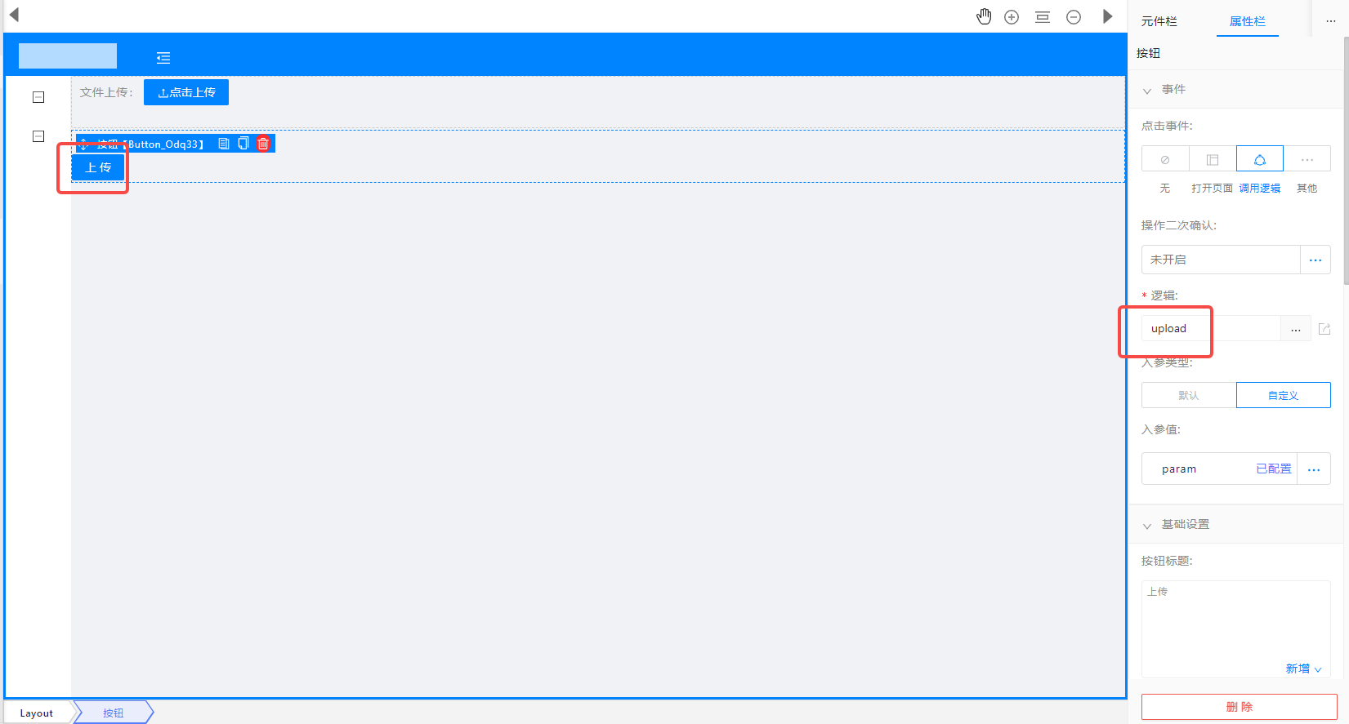Click the zoom in plus icon
This screenshot has width=1349, height=724.
coord(1012,17)
